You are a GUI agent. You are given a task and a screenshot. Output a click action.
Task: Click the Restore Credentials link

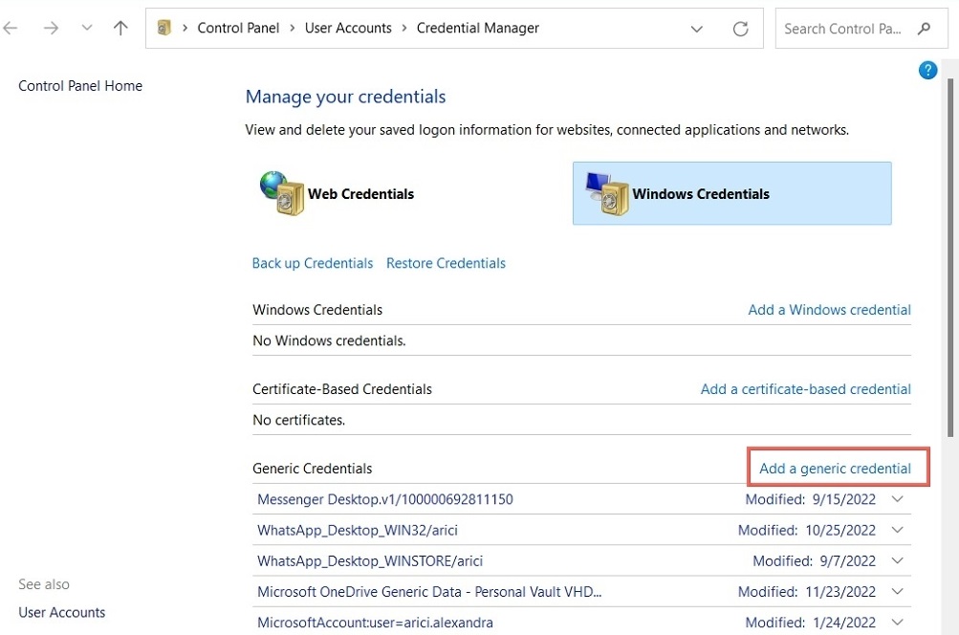point(446,263)
